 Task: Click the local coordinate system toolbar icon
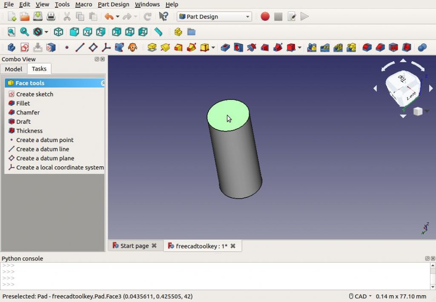(x=106, y=48)
